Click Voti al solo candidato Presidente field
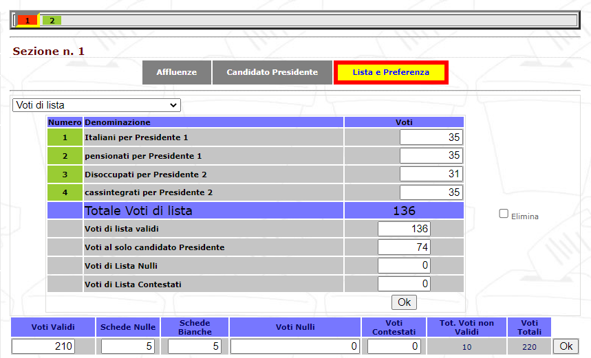This screenshot has width=591, height=358. (404, 247)
